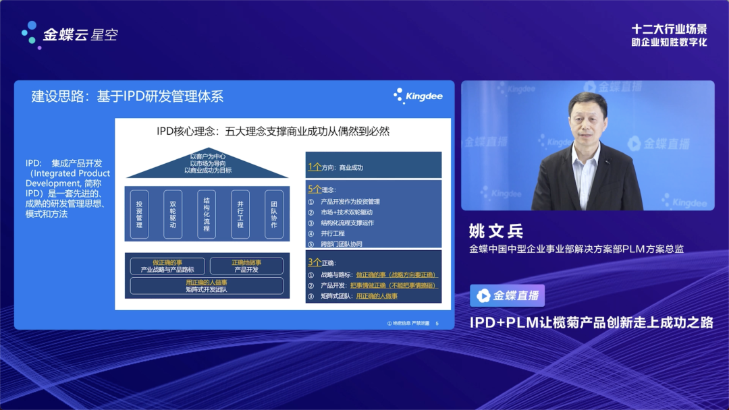
Task: Click the 助企业知胜数字化 tagline
Action: tap(669, 42)
